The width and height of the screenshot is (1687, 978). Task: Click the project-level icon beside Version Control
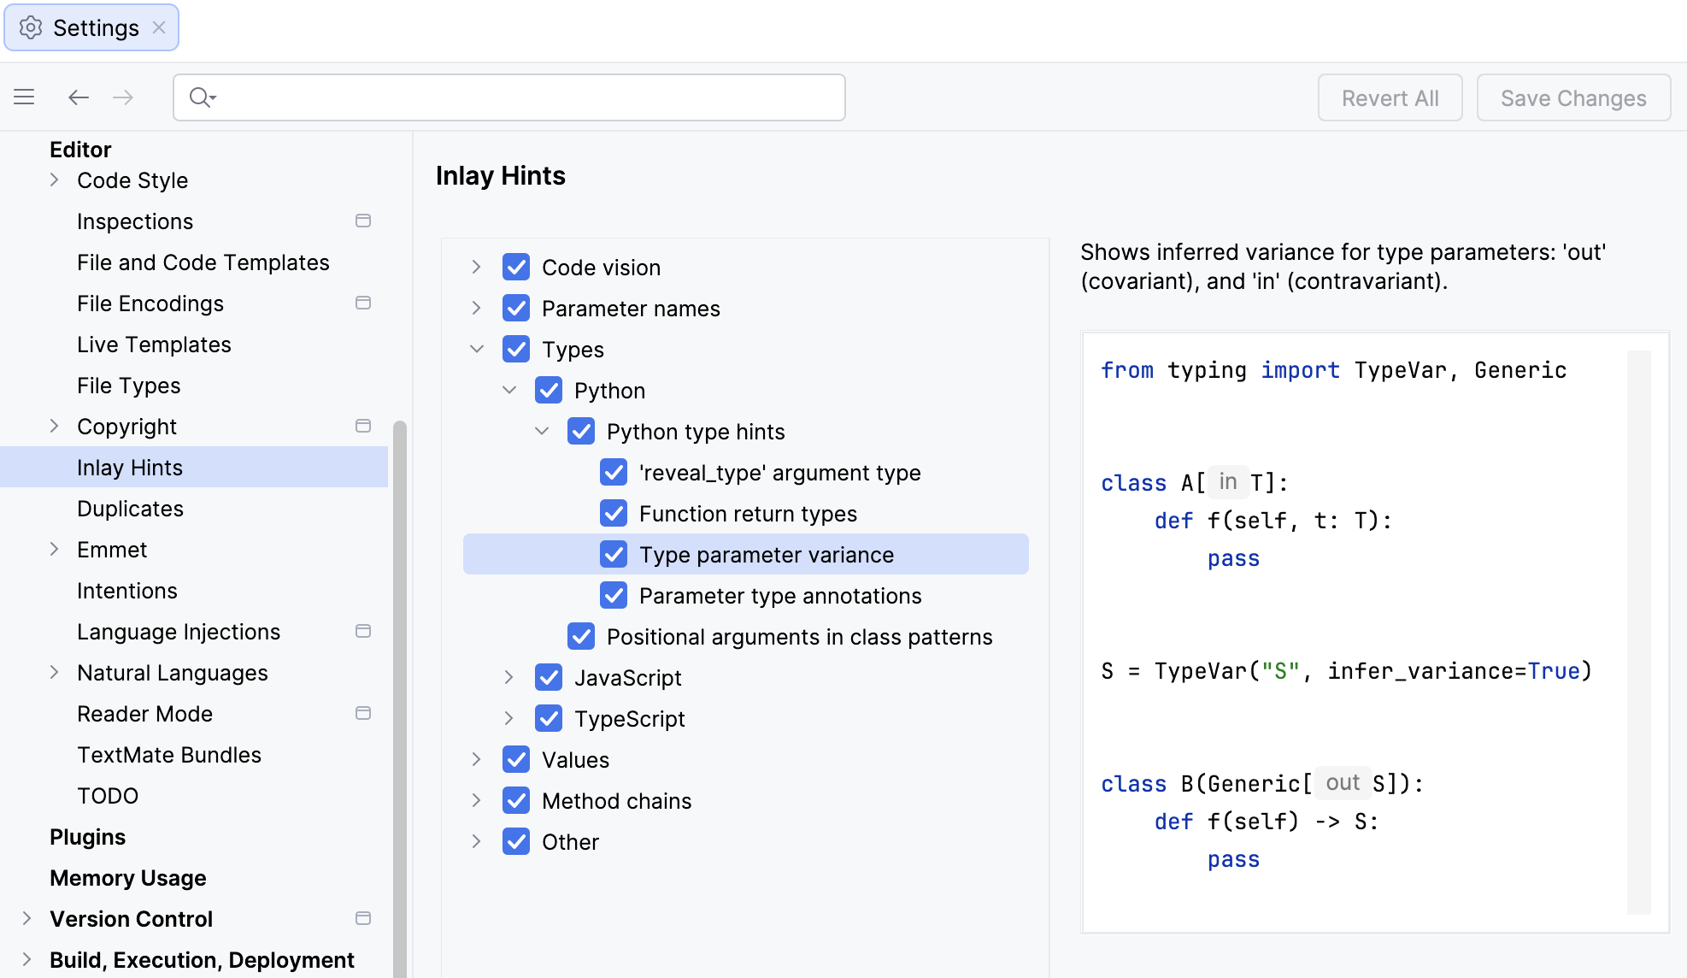[363, 918]
